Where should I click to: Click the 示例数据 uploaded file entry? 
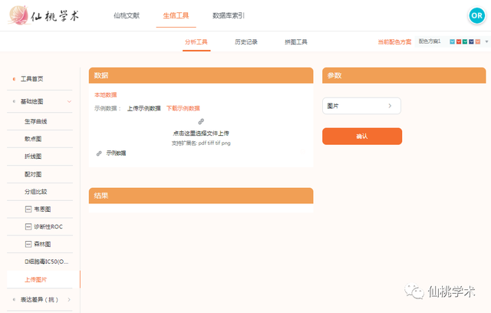[x=116, y=153]
